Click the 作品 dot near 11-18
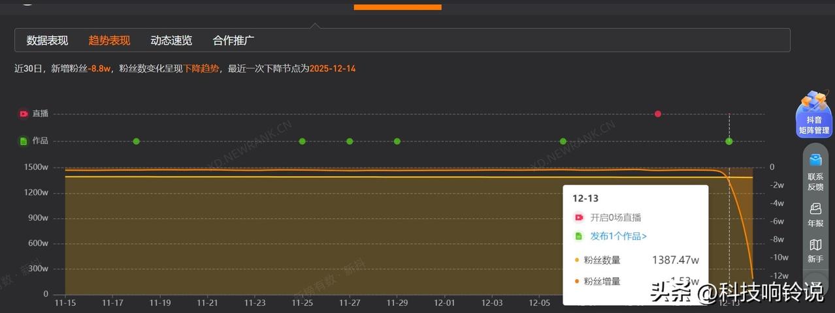The height and width of the screenshot is (313, 835). [x=137, y=142]
